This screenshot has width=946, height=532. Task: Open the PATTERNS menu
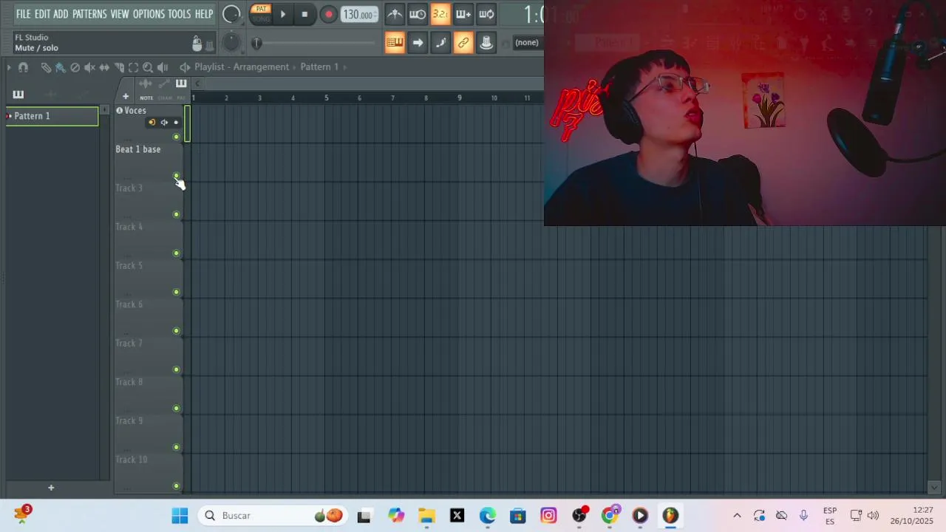[x=89, y=14]
